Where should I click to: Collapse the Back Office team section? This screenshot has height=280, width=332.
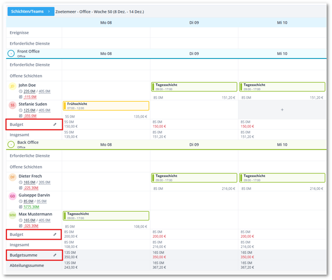pyautogui.click(x=11, y=144)
